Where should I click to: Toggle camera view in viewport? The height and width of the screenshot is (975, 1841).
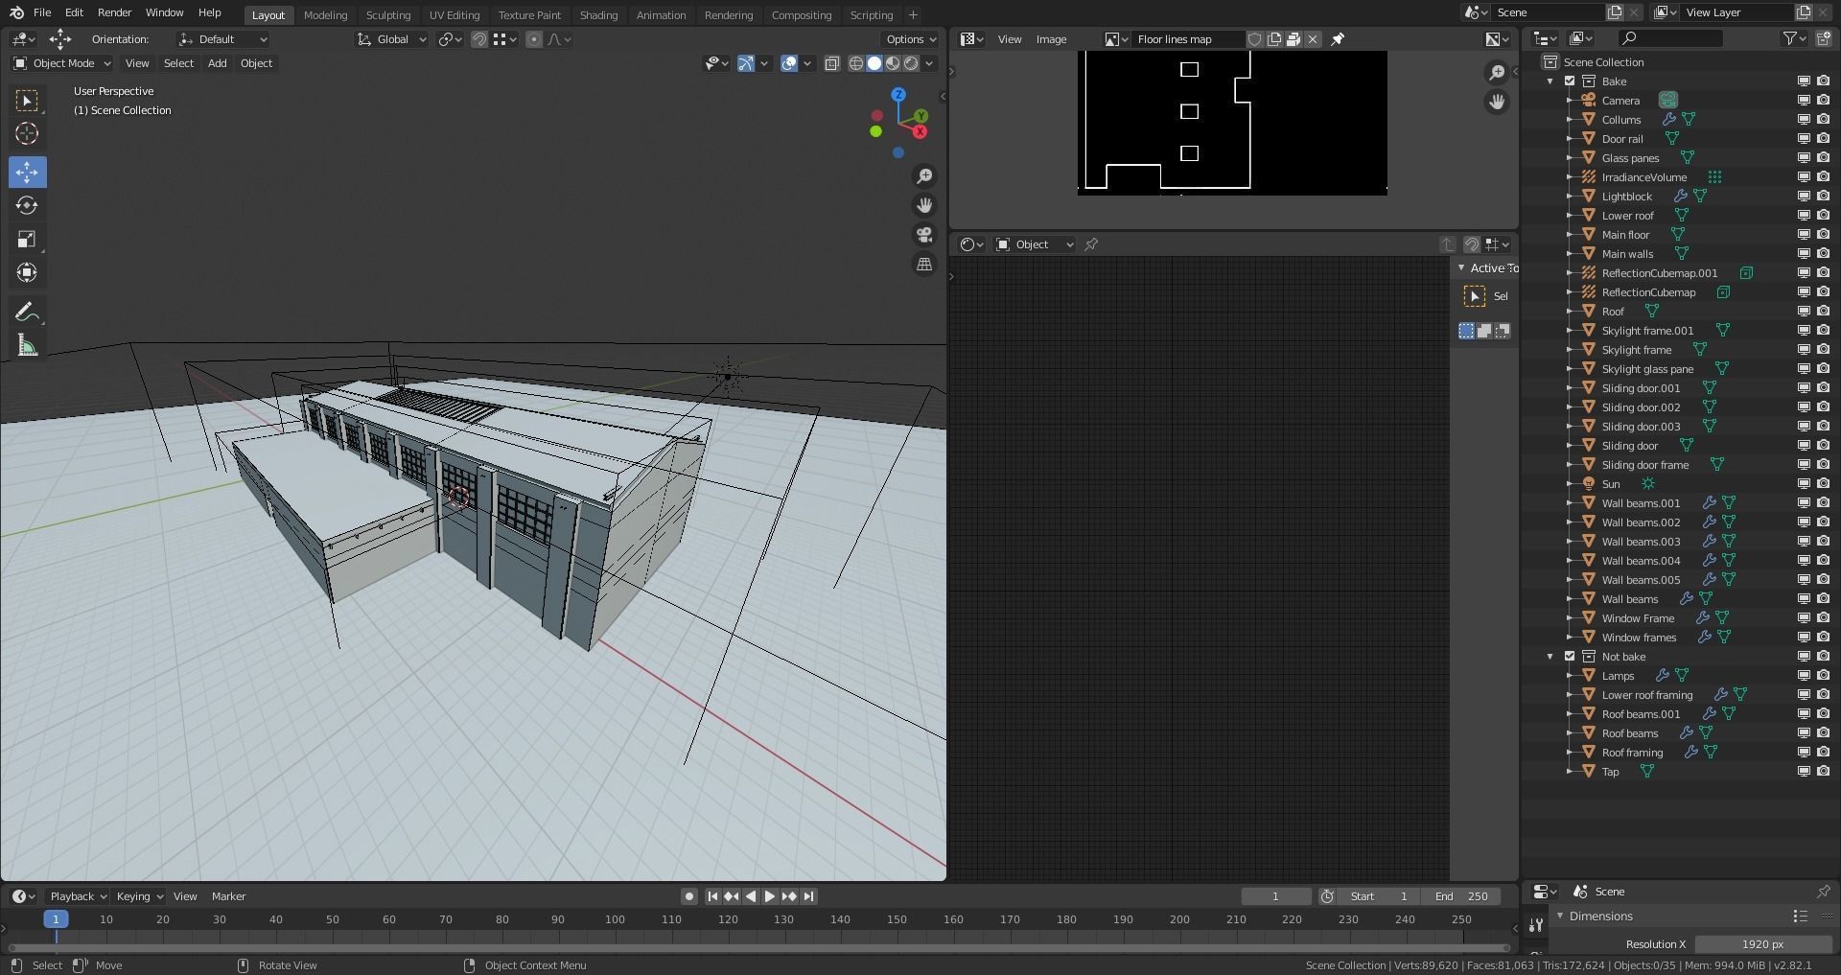coord(924,235)
